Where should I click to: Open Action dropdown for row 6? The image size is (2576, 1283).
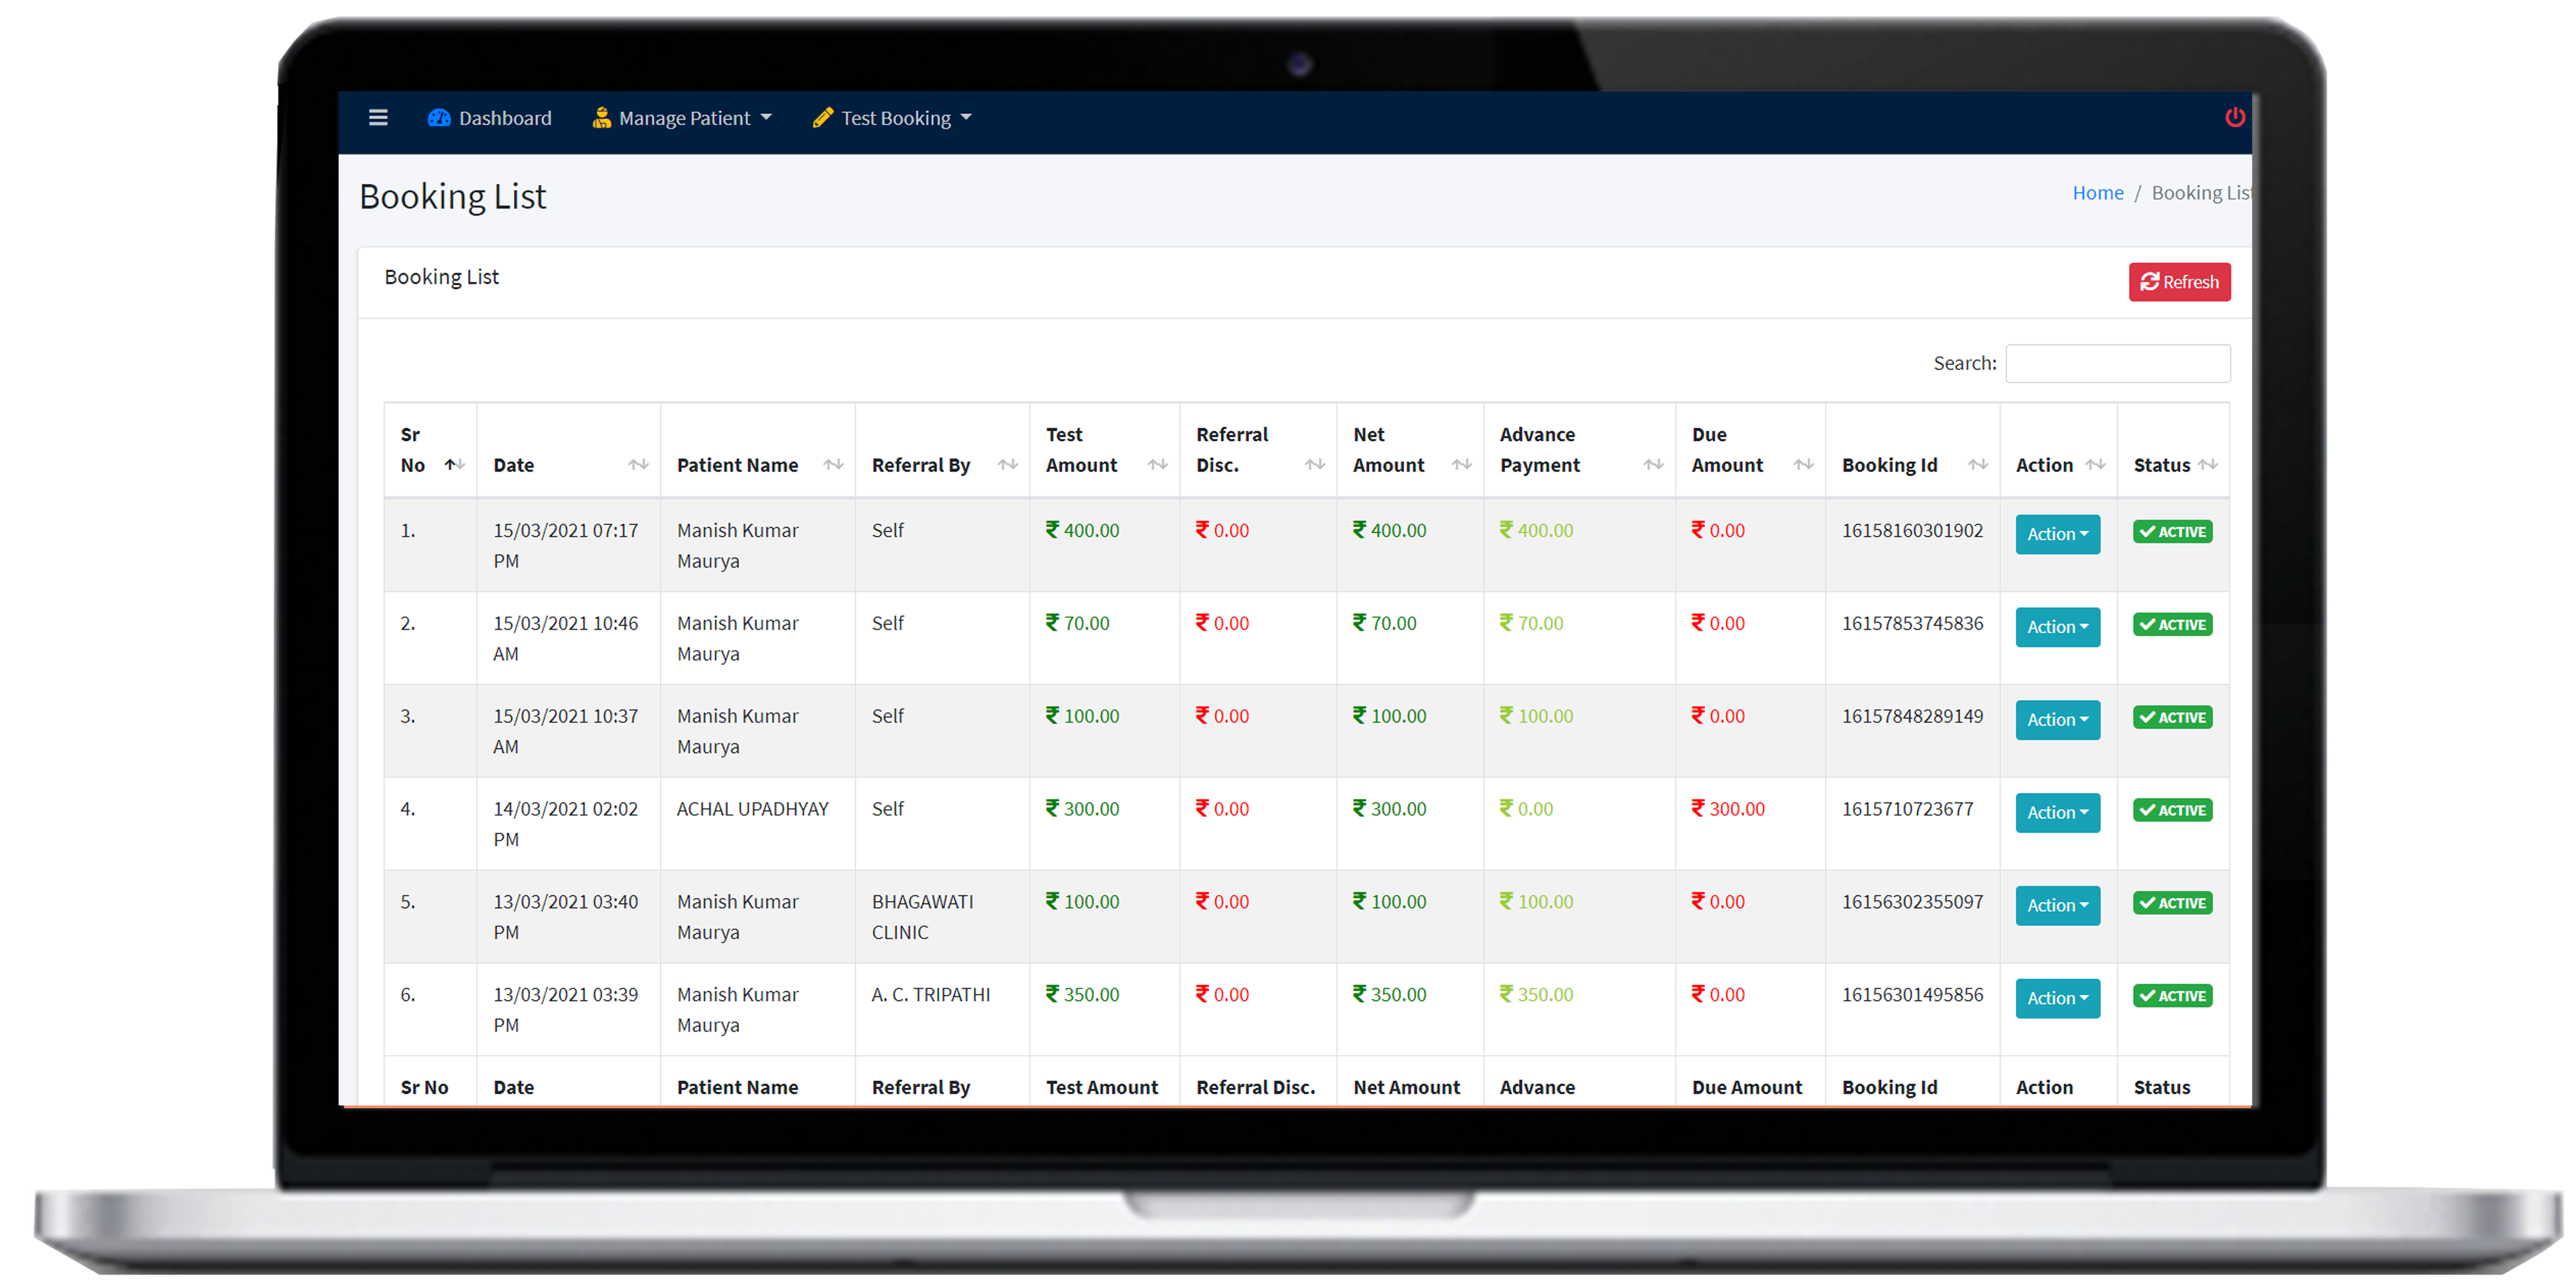point(2057,998)
